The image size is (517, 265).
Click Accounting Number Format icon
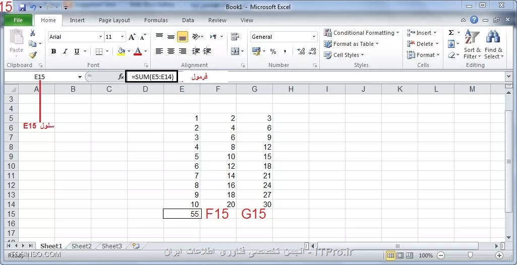point(256,51)
